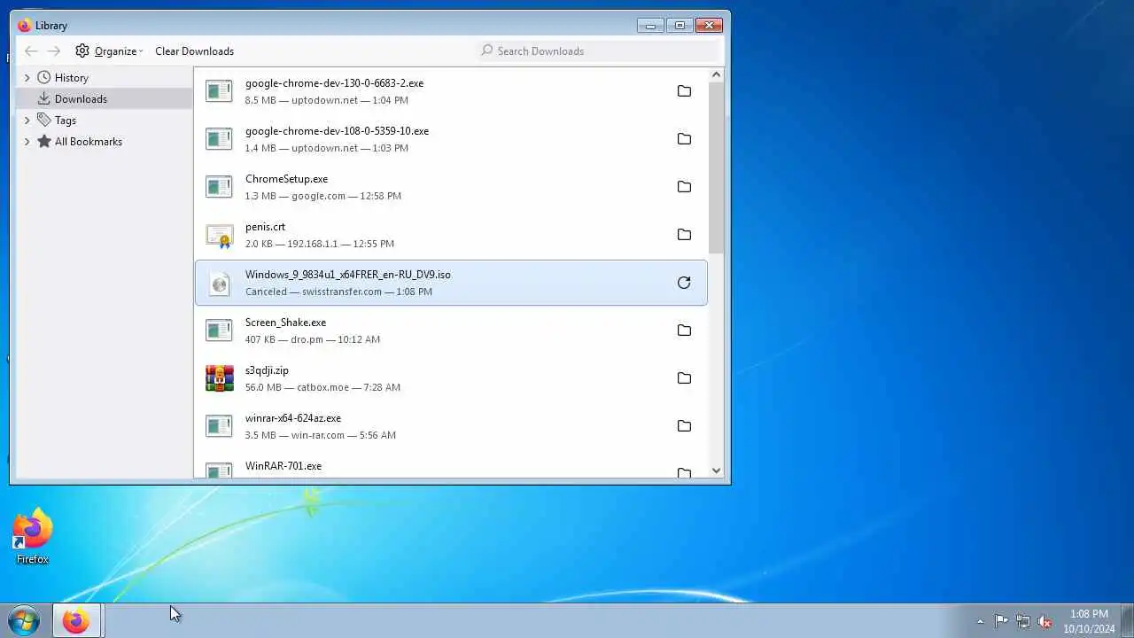Select the google-chrome-dev-108-0-5359-10.exe filename

[x=337, y=131]
